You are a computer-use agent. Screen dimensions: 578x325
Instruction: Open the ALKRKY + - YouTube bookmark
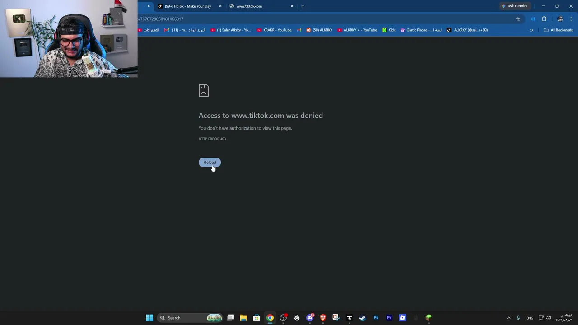click(x=357, y=30)
